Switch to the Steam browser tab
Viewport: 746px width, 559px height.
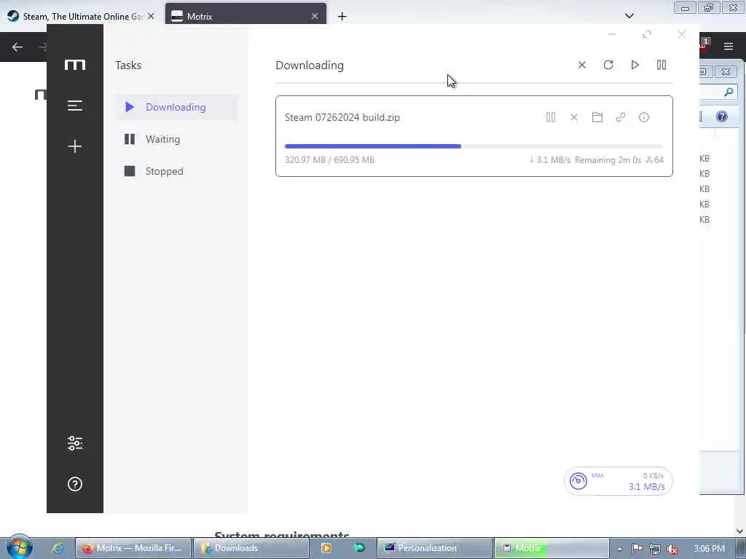pyautogui.click(x=80, y=16)
